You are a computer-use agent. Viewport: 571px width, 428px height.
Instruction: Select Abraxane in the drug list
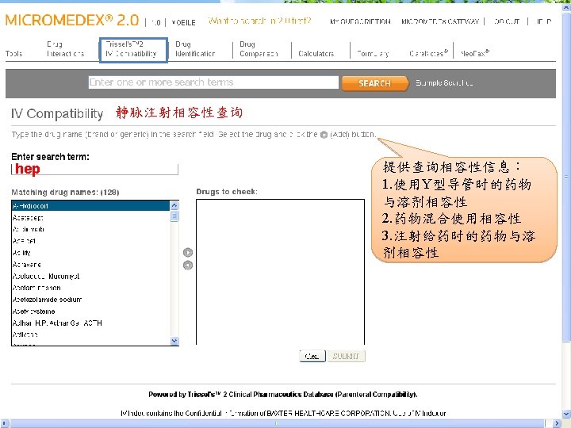click(x=90, y=265)
